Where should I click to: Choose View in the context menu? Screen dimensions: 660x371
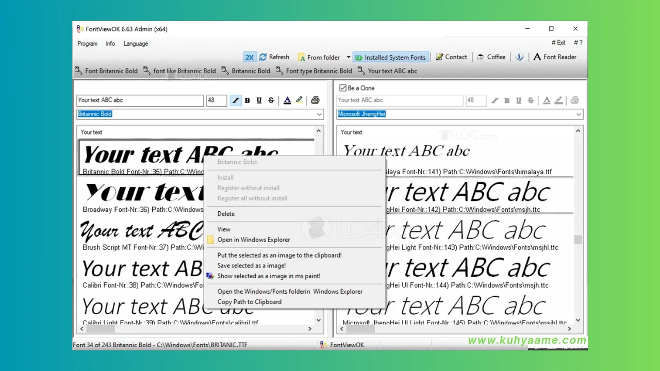(x=295, y=229)
